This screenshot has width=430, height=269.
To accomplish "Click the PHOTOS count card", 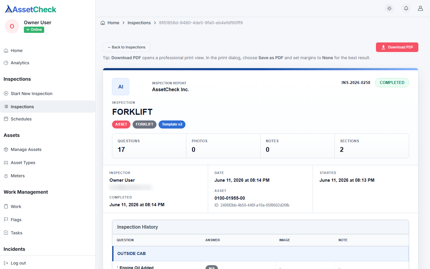I will tap(223, 146).
